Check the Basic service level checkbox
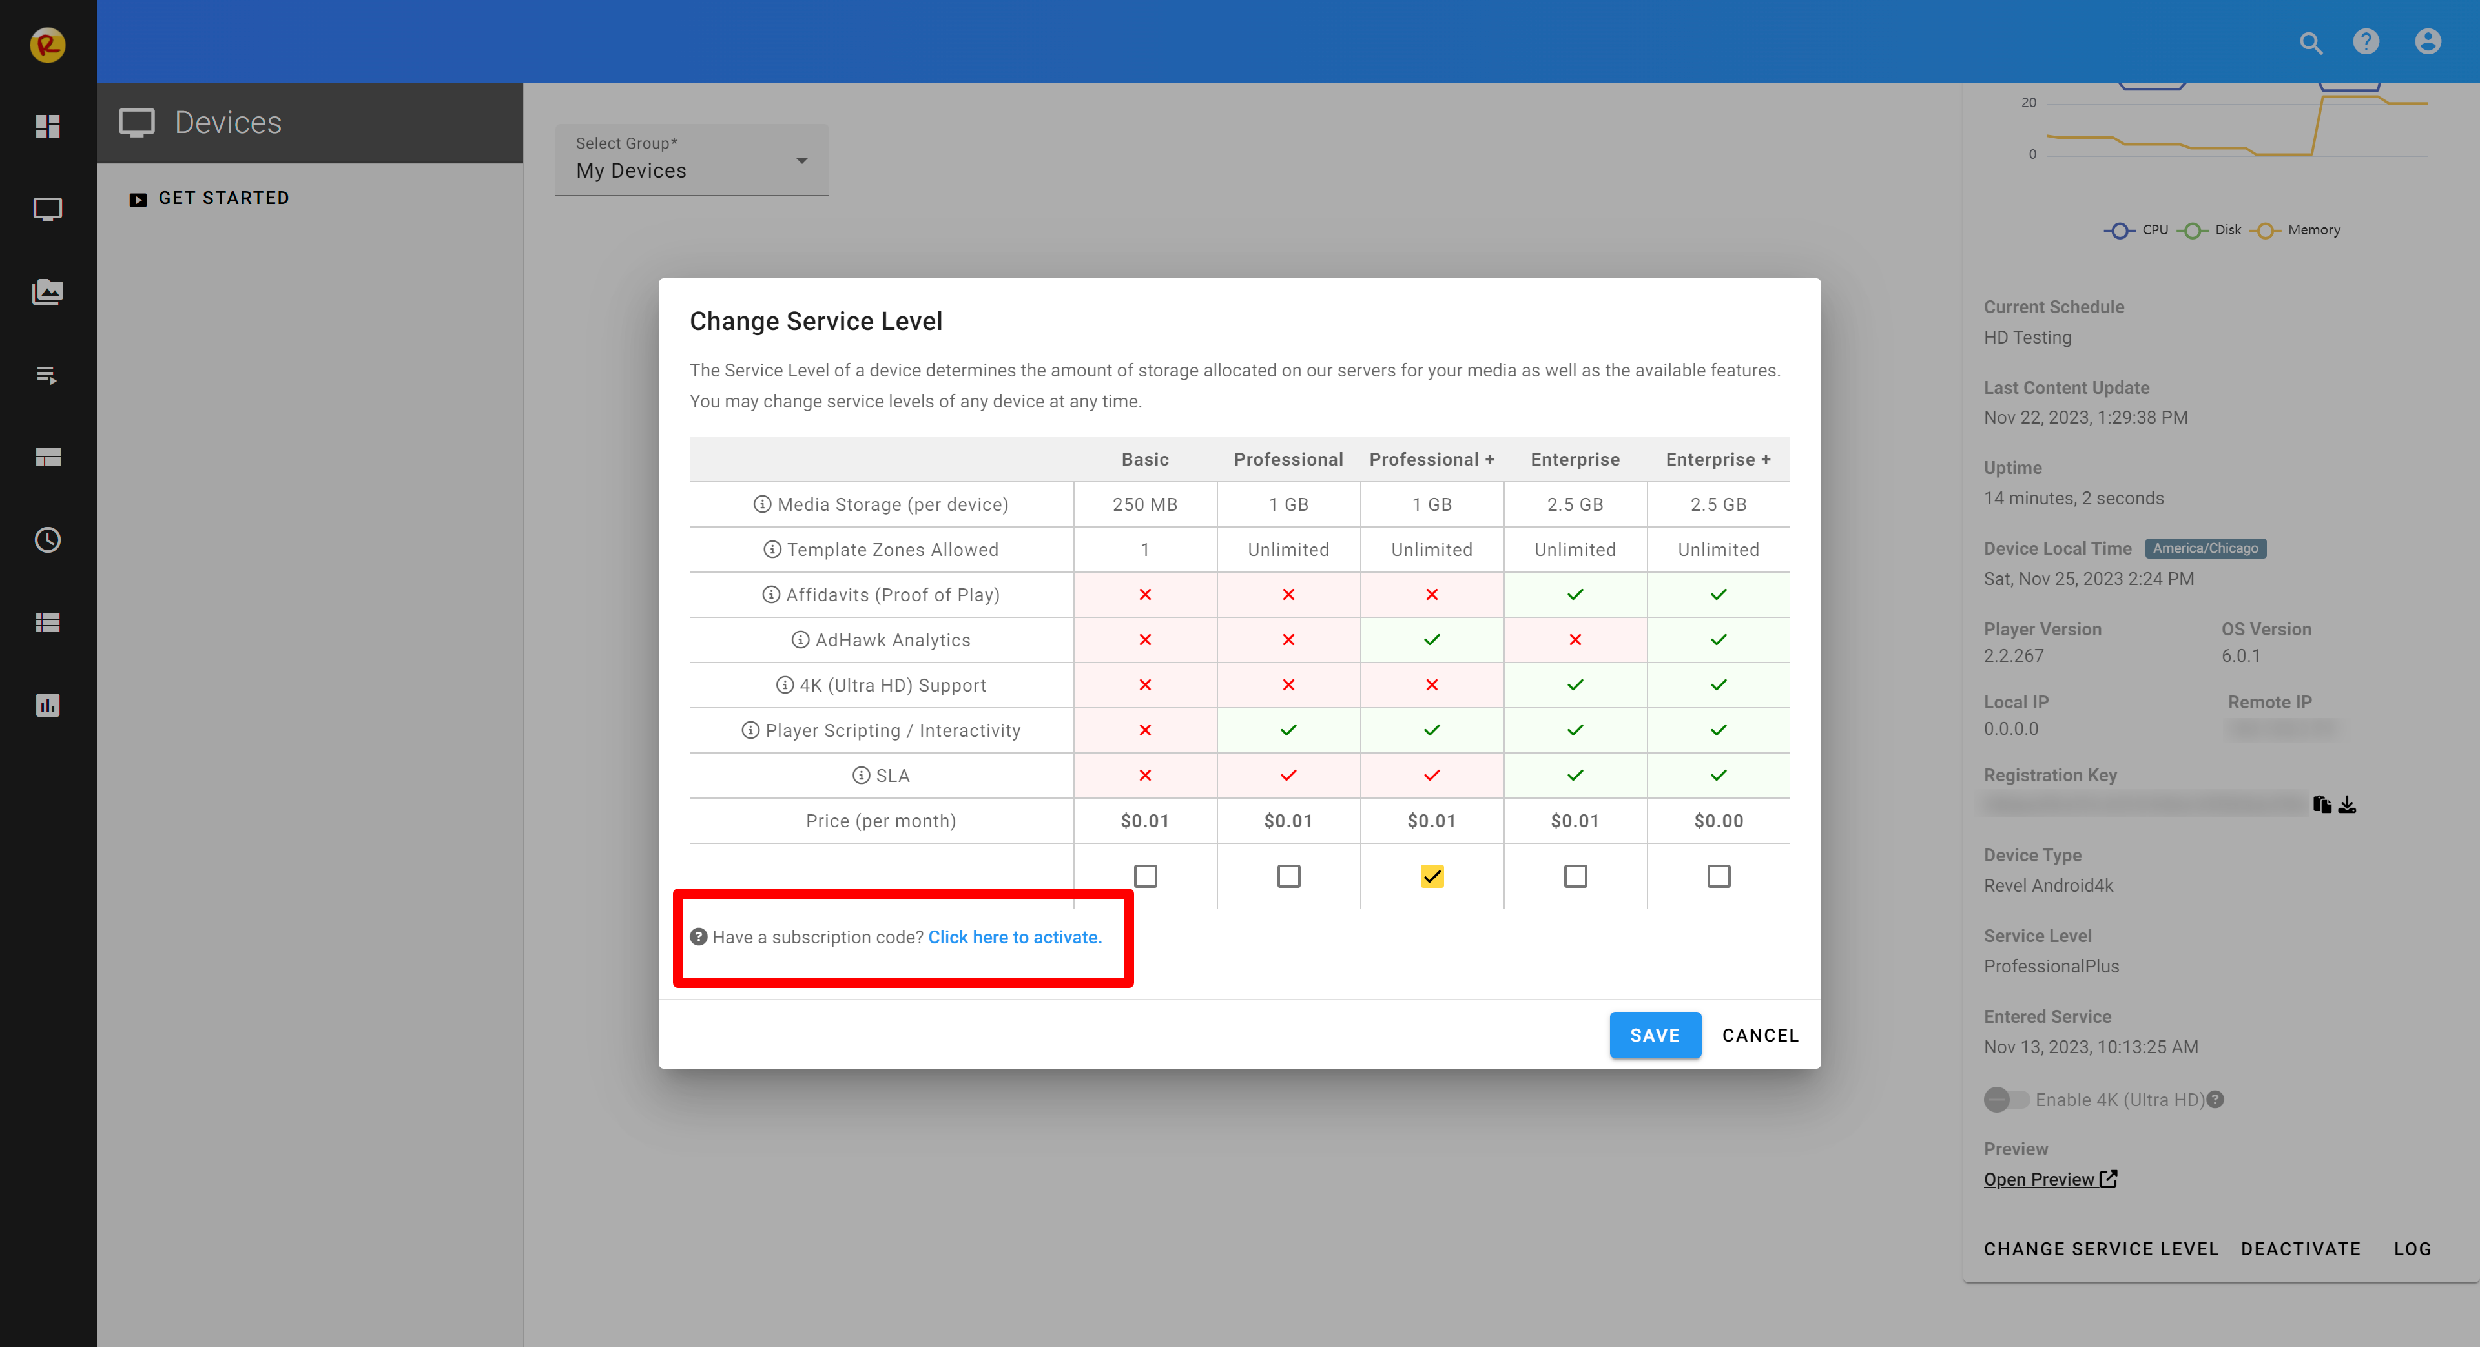2480x1347 pixels. click(1144, 876)
